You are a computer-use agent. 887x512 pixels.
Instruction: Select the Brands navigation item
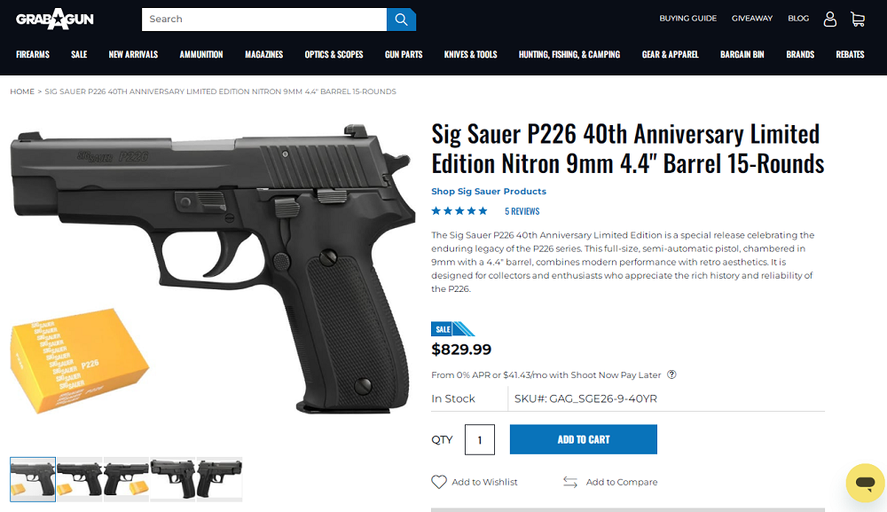point(800,54)
